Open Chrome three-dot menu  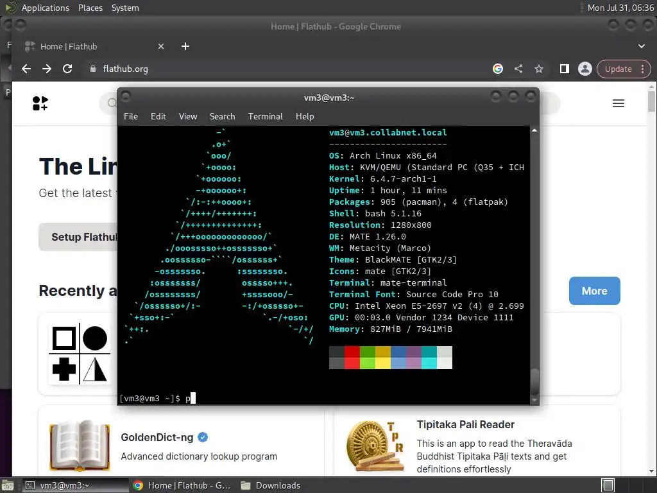(x=643, y=69)
